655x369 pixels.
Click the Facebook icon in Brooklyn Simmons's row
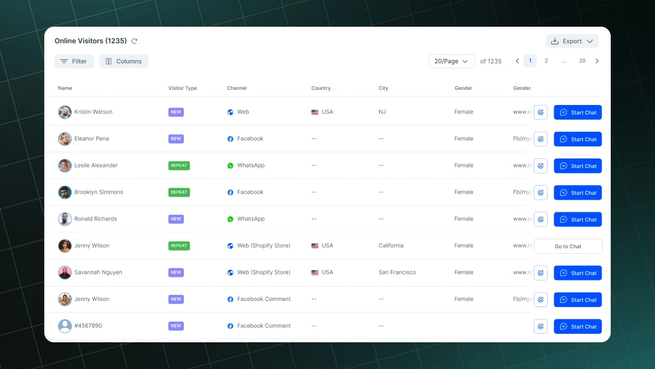(x=230, y=192)
